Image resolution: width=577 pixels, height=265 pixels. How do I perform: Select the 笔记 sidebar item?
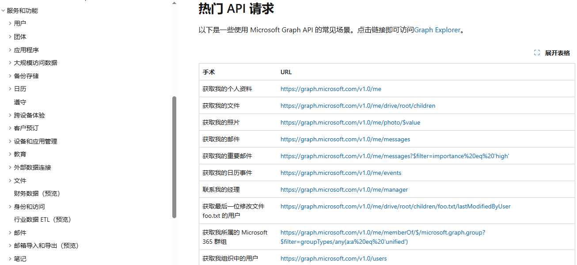(x=20, y=258)
